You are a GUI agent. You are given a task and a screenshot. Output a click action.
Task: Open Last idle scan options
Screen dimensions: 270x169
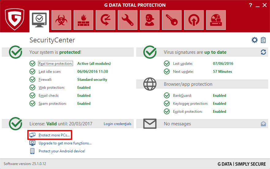pyautogui.click(x=50, y=72)
